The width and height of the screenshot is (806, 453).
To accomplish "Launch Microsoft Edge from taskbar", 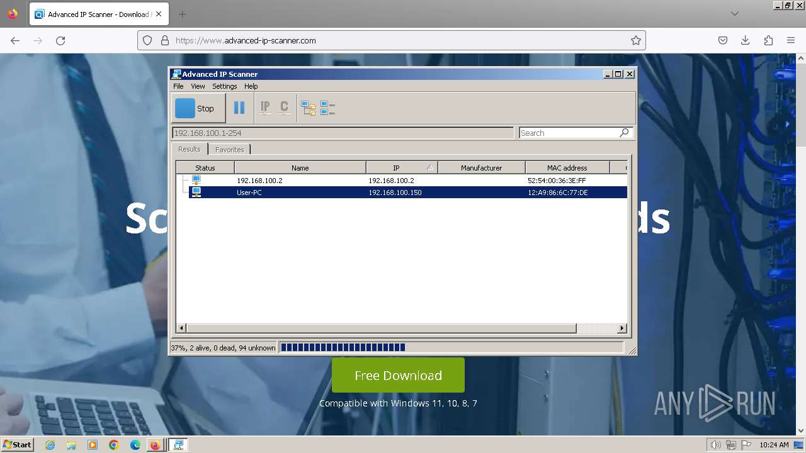I will (135, 445).
